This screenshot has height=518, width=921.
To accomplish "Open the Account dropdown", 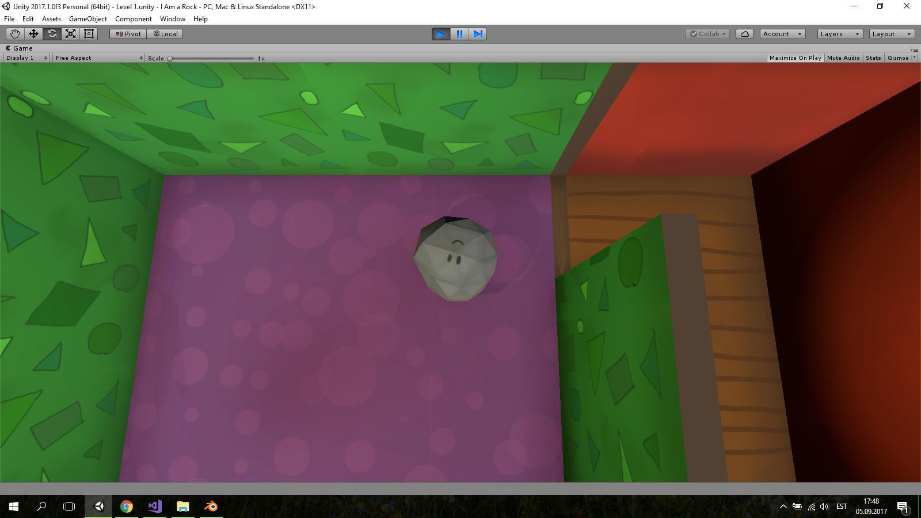I will [782, 34].
